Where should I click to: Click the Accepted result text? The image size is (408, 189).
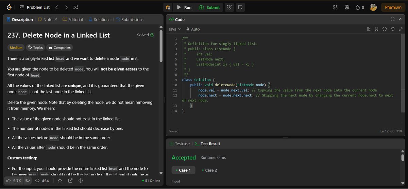coord(184,157)
